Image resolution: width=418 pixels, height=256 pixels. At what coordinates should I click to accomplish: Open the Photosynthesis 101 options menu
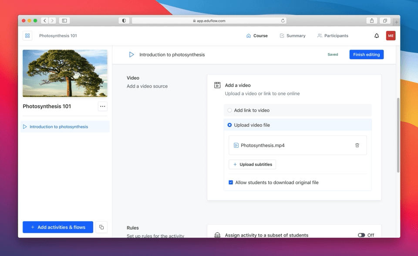[103, 106]
